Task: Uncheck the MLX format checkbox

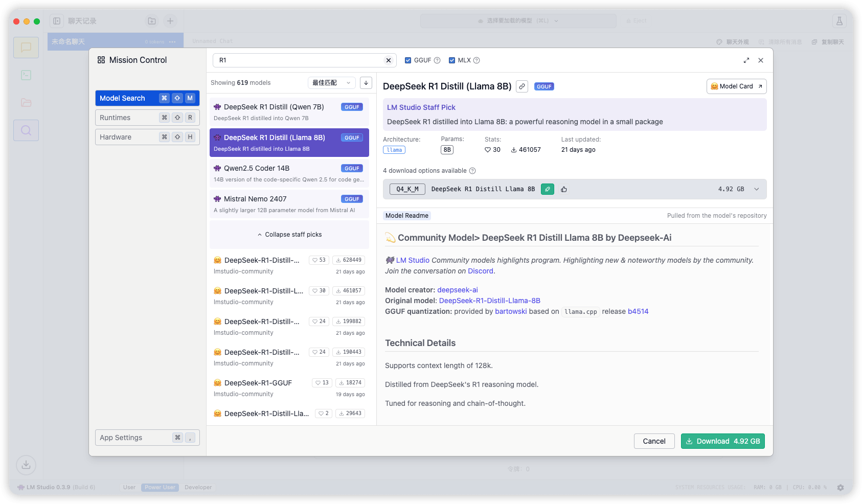Action: pyautogui.click(x=452, y=60)
